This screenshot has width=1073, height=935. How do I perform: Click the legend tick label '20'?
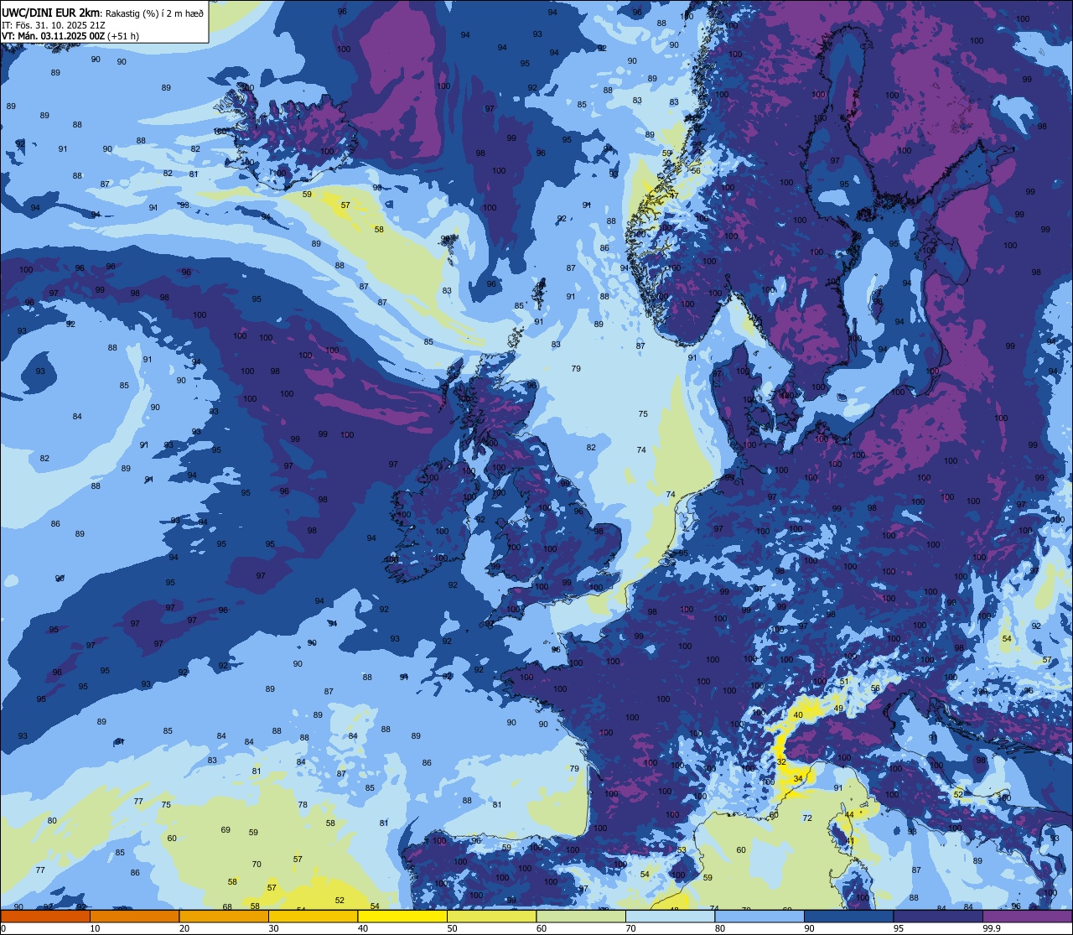point(184,928)
